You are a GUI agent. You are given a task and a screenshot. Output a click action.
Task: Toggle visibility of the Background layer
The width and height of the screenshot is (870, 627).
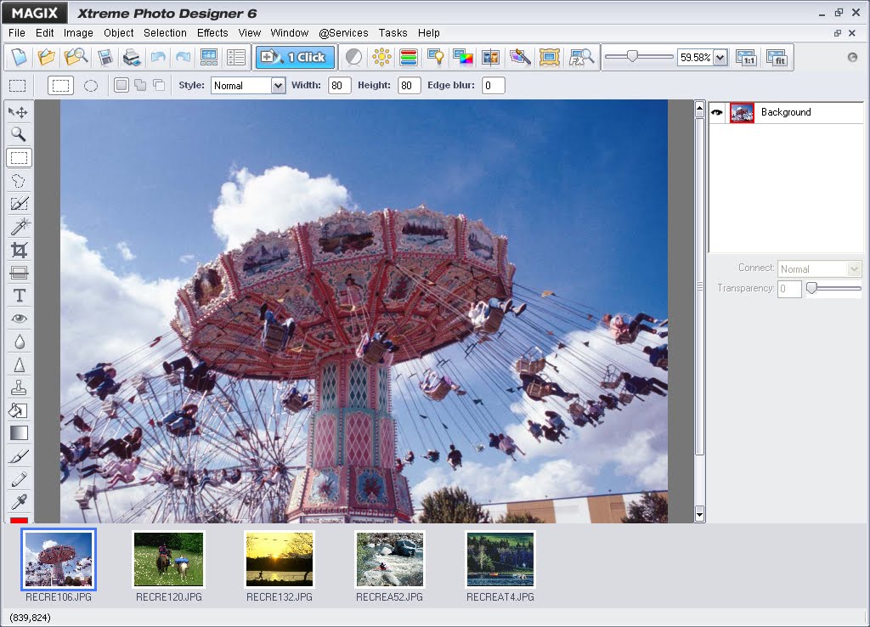(715, 112)
